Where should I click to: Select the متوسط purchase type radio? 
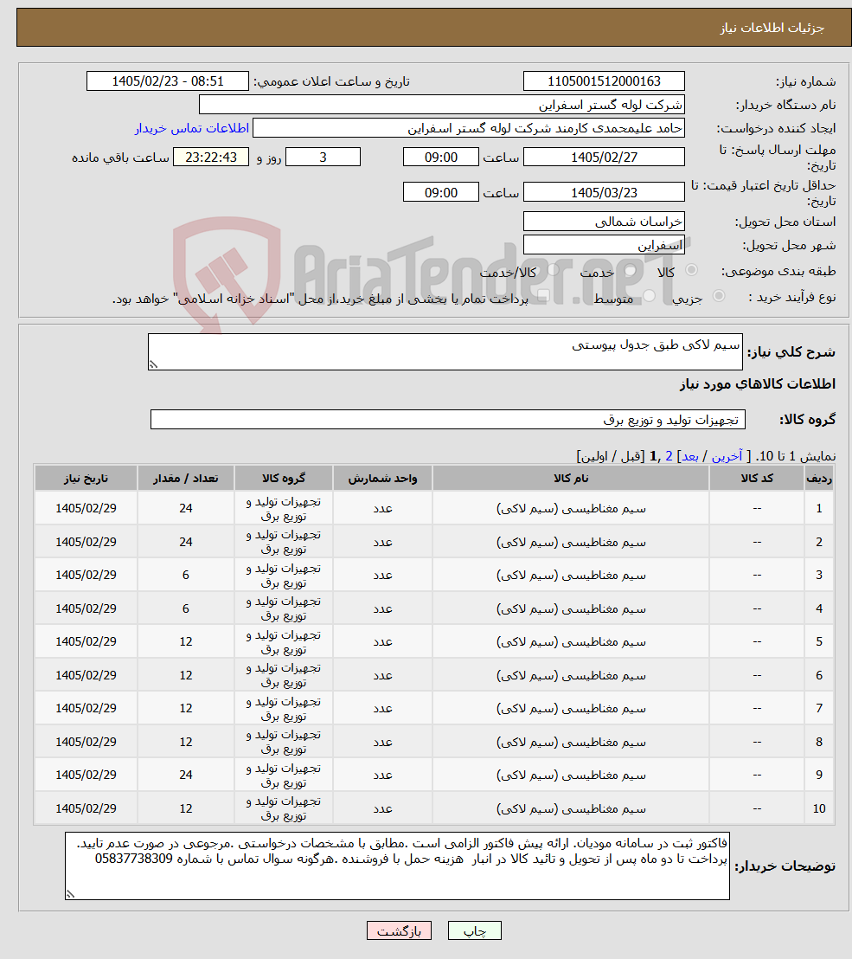pyautogui.click(x=649, y=296)
